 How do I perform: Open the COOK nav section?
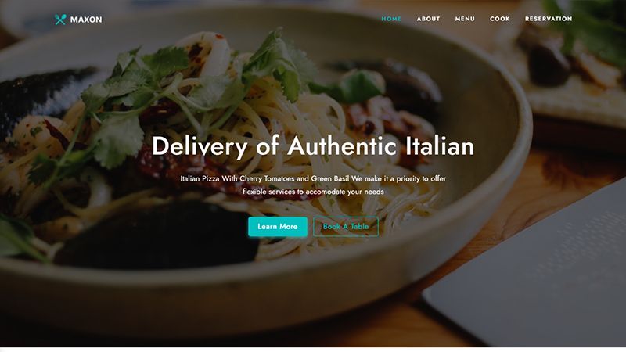click(x=500, y=19)
